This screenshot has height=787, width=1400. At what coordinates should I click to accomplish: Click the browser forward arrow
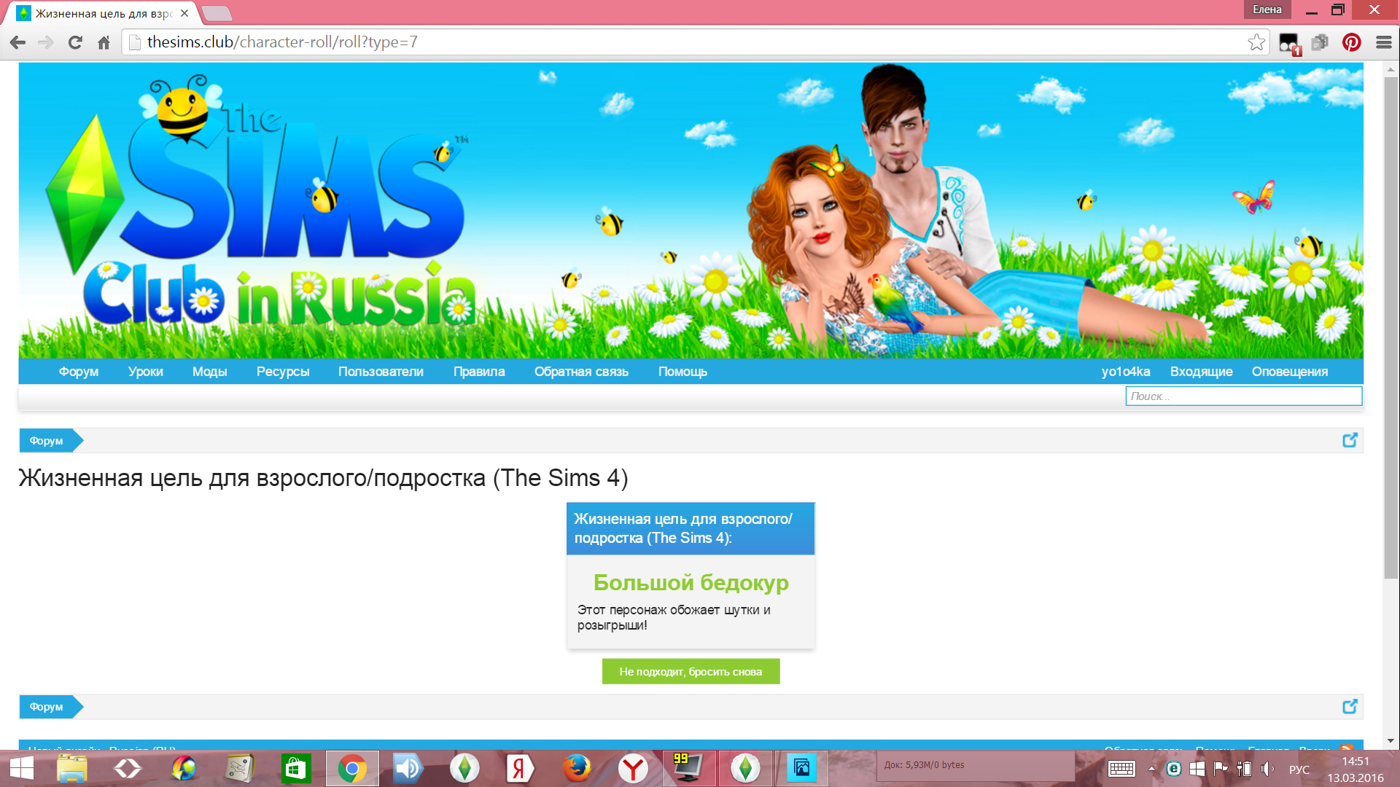(46, 42)
